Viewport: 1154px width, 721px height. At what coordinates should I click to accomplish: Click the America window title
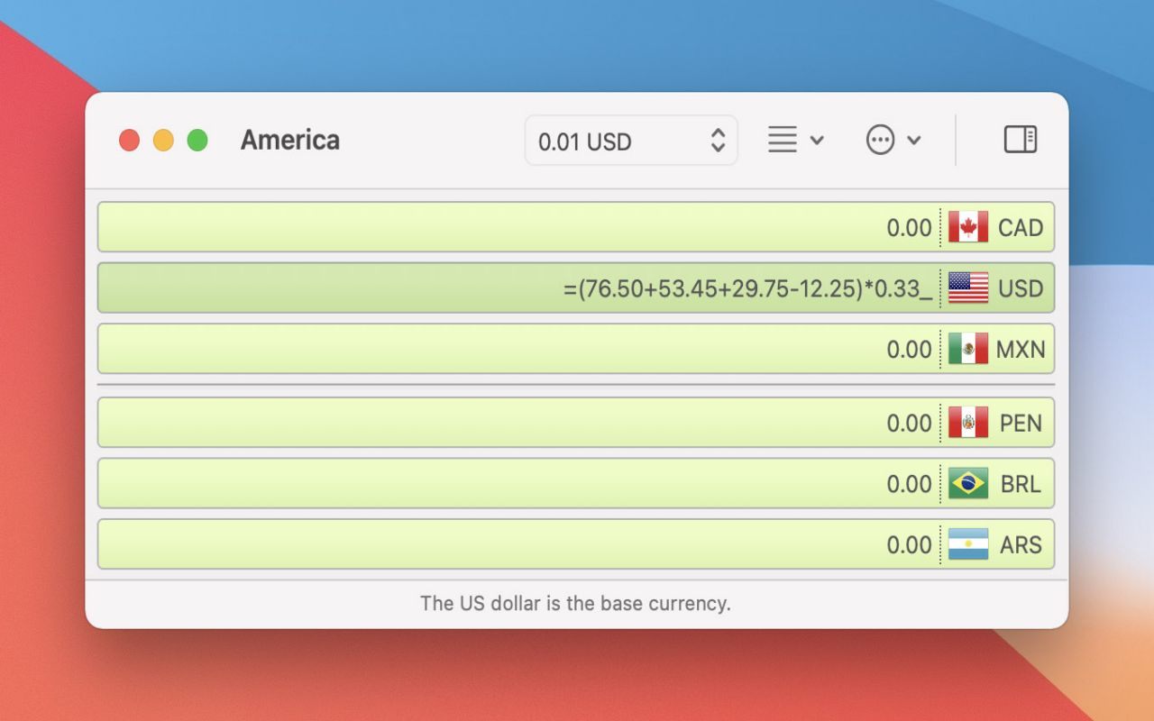point(290,140)
